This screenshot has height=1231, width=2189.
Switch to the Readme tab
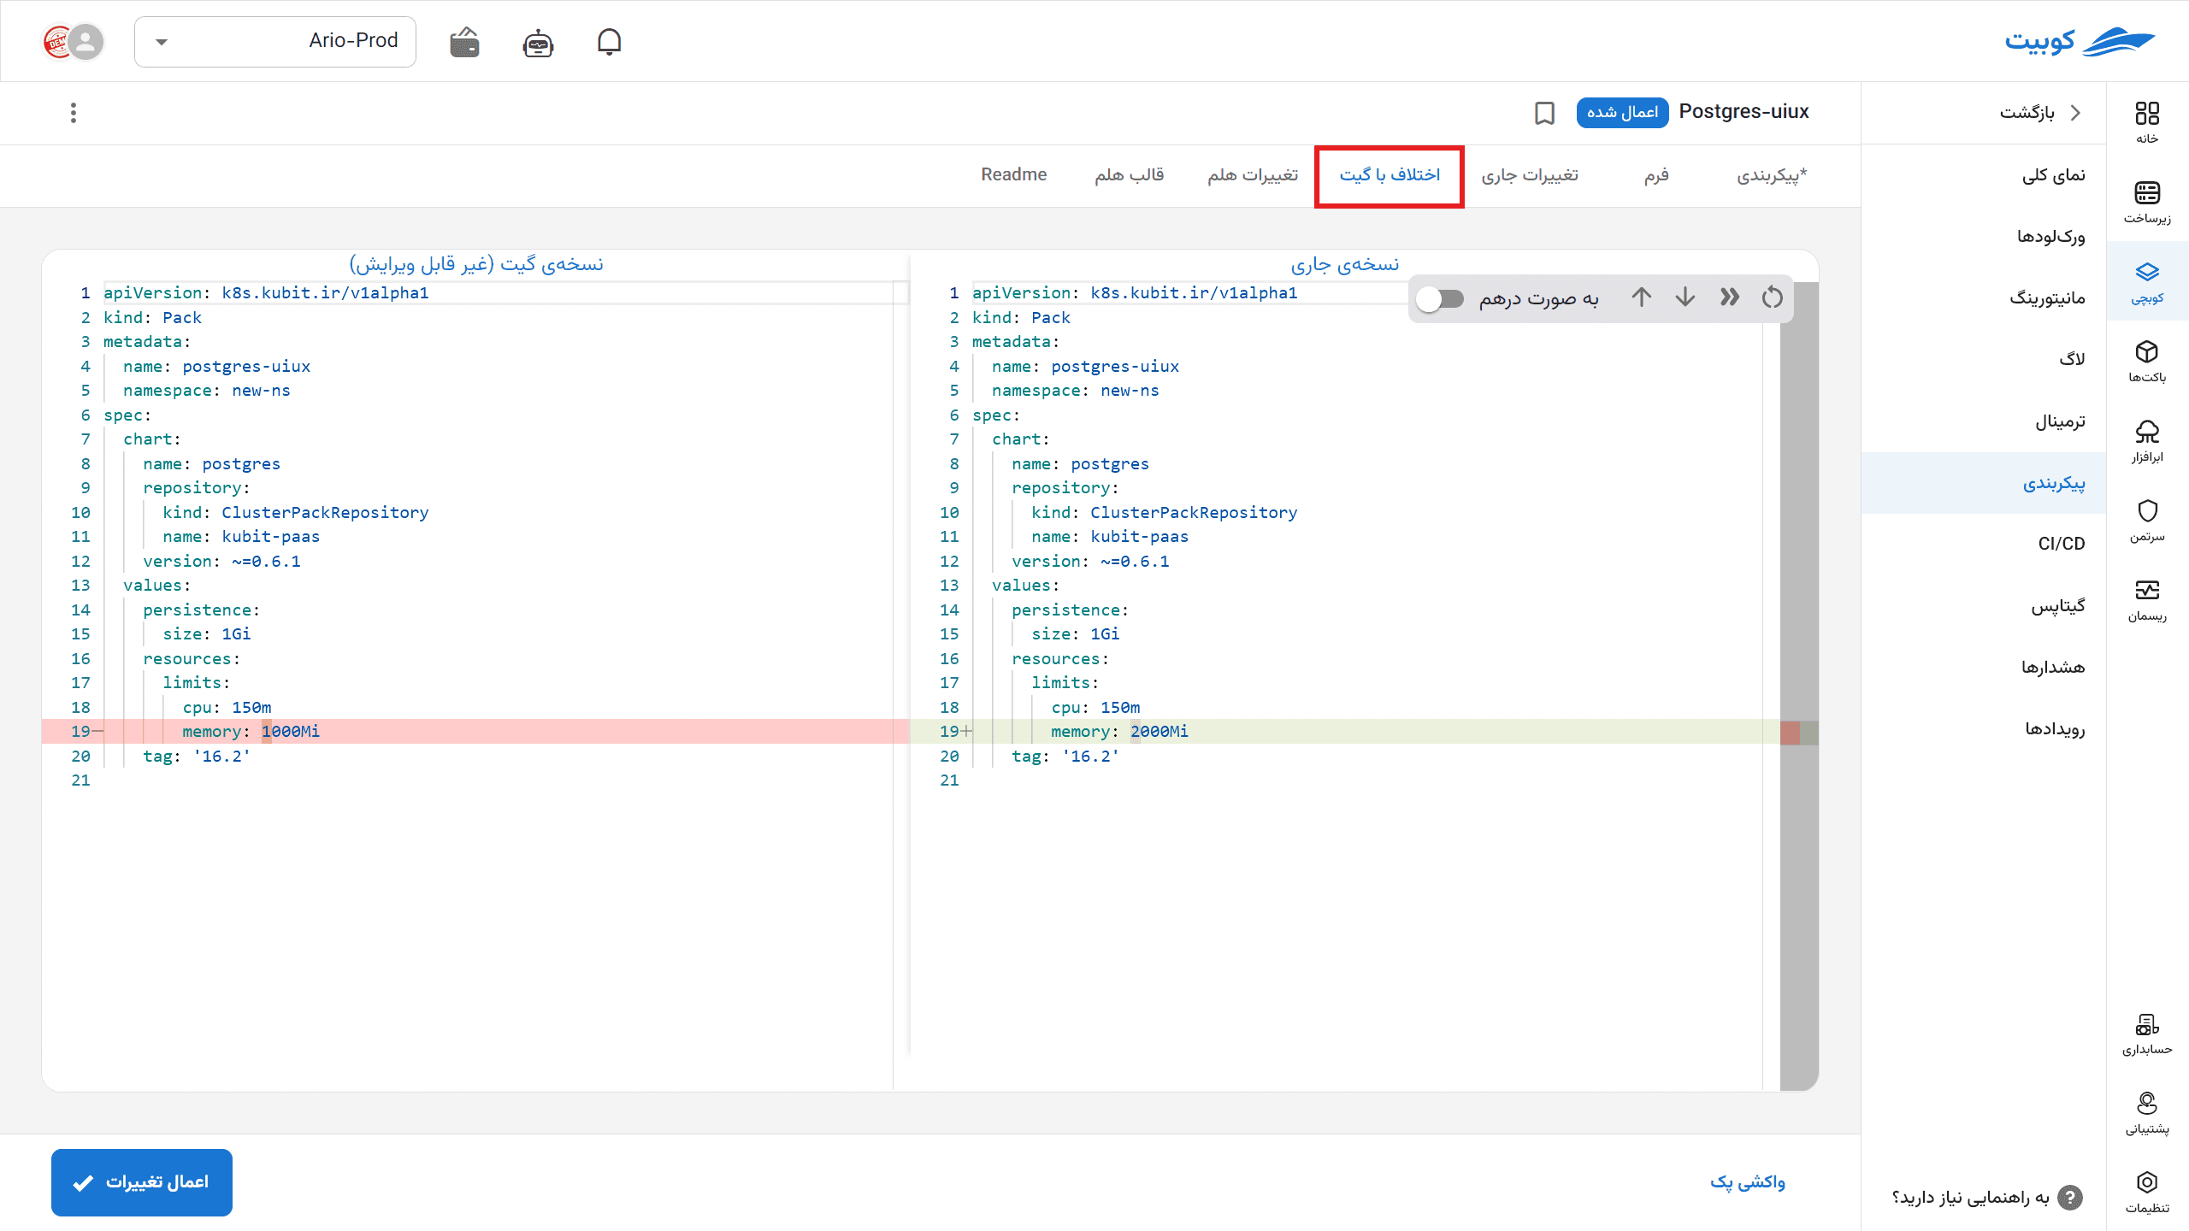pyautogui.click(x=1013, y=174)
